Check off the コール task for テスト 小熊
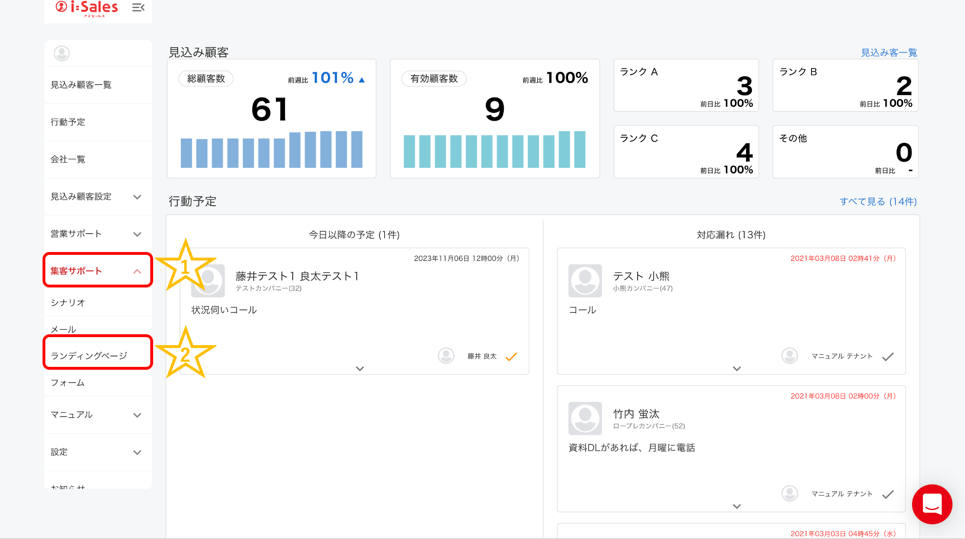 (888, 356)
